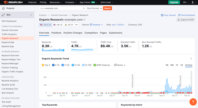
Task: Click the Desktop monitor device icon
Action: (91, 25)
